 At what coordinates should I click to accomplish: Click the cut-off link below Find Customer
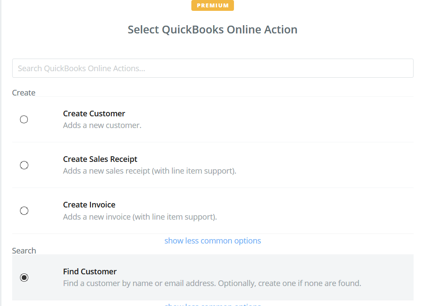(212, 304)
